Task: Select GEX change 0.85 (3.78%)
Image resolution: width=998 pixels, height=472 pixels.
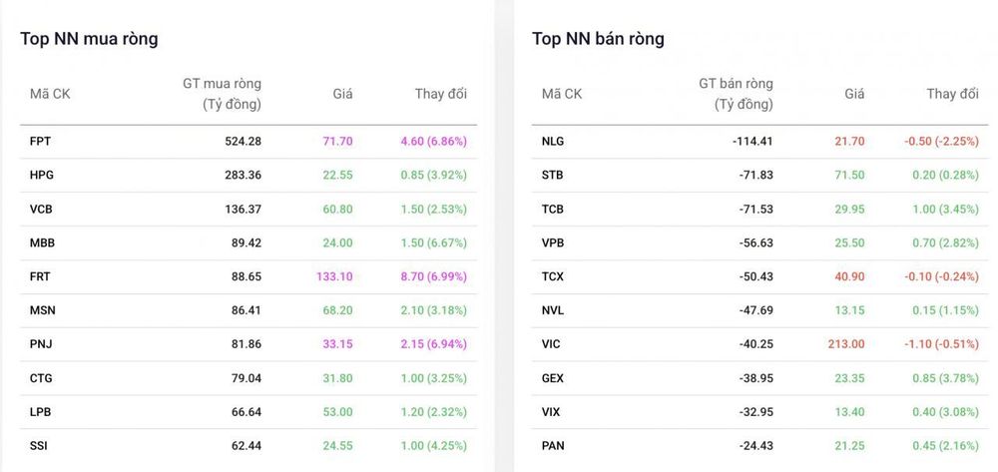Action: [x=945, y=378]
